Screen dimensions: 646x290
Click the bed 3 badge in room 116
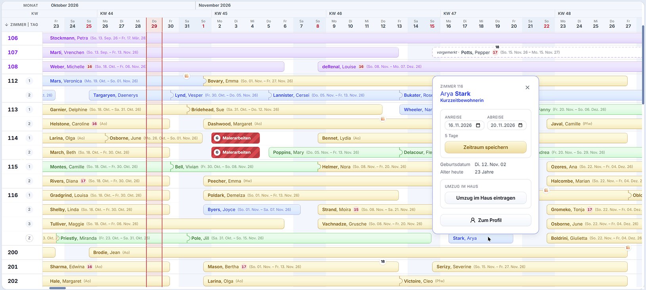coord(29,224)
